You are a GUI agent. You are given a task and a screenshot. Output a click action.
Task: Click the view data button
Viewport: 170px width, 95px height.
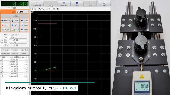[x=15, y=50]
